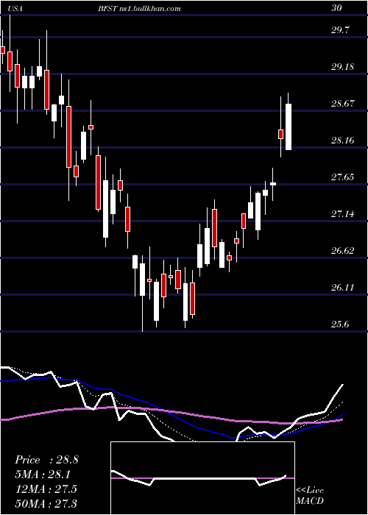
Task: Click the price axis label '26.11'
Action: tap(343, 288)
